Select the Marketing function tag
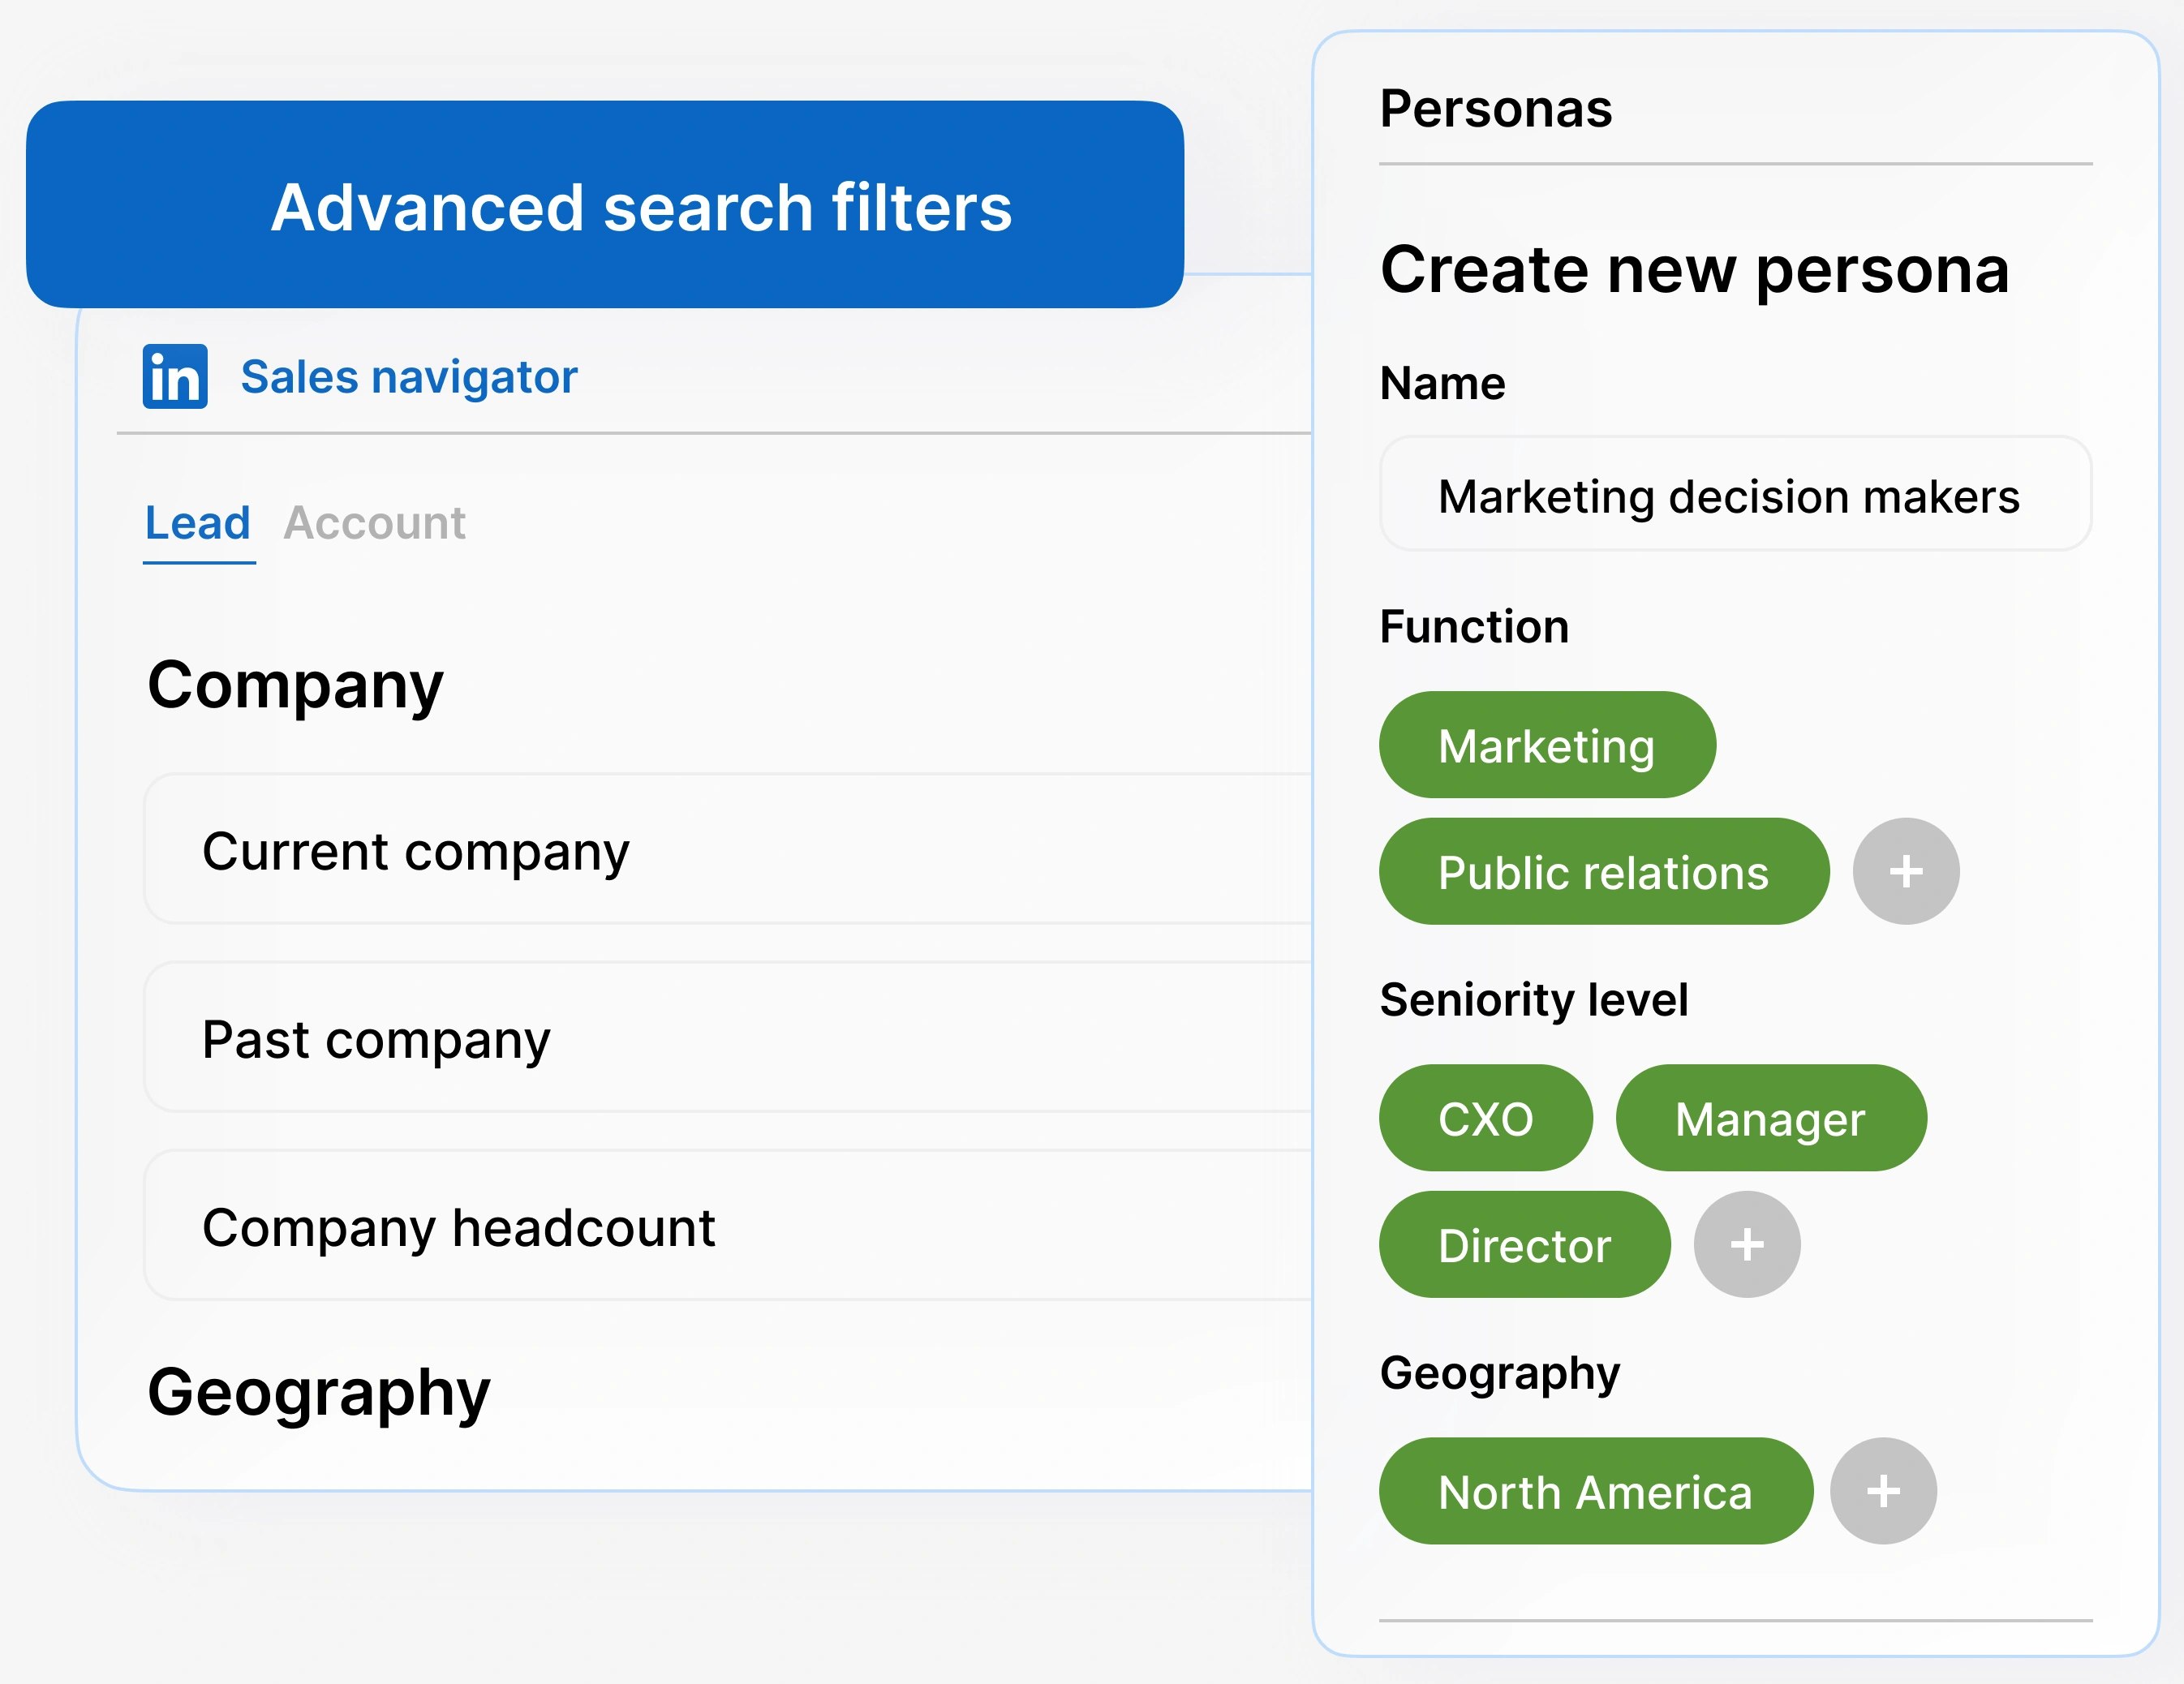Image resolution: width=2184 pixels, height=1684 pixels. (x=1546, y=744)
